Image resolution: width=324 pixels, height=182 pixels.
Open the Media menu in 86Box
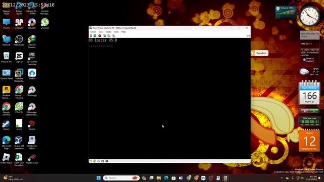[108, 32]
